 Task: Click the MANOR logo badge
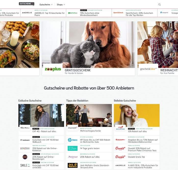pos(73,128)
